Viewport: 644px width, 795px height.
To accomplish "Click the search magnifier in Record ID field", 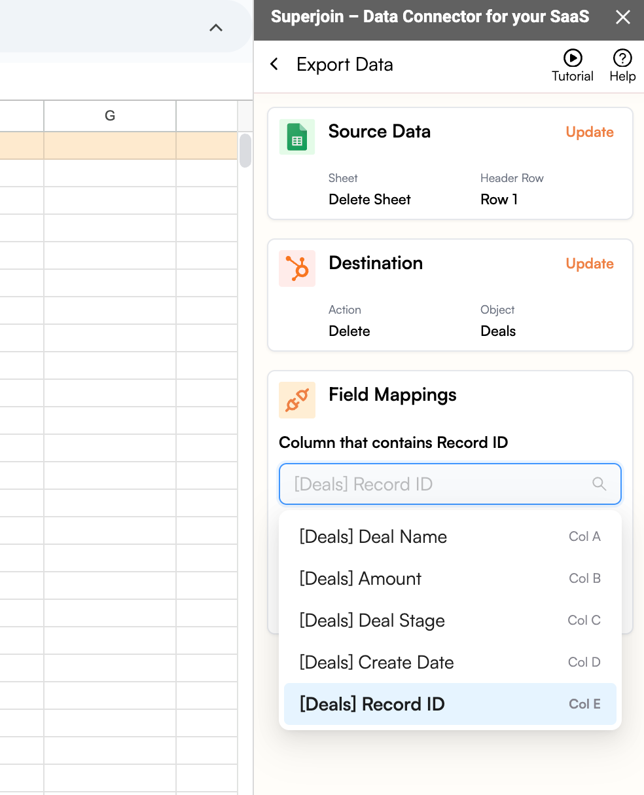I will [x=599, y=484].
